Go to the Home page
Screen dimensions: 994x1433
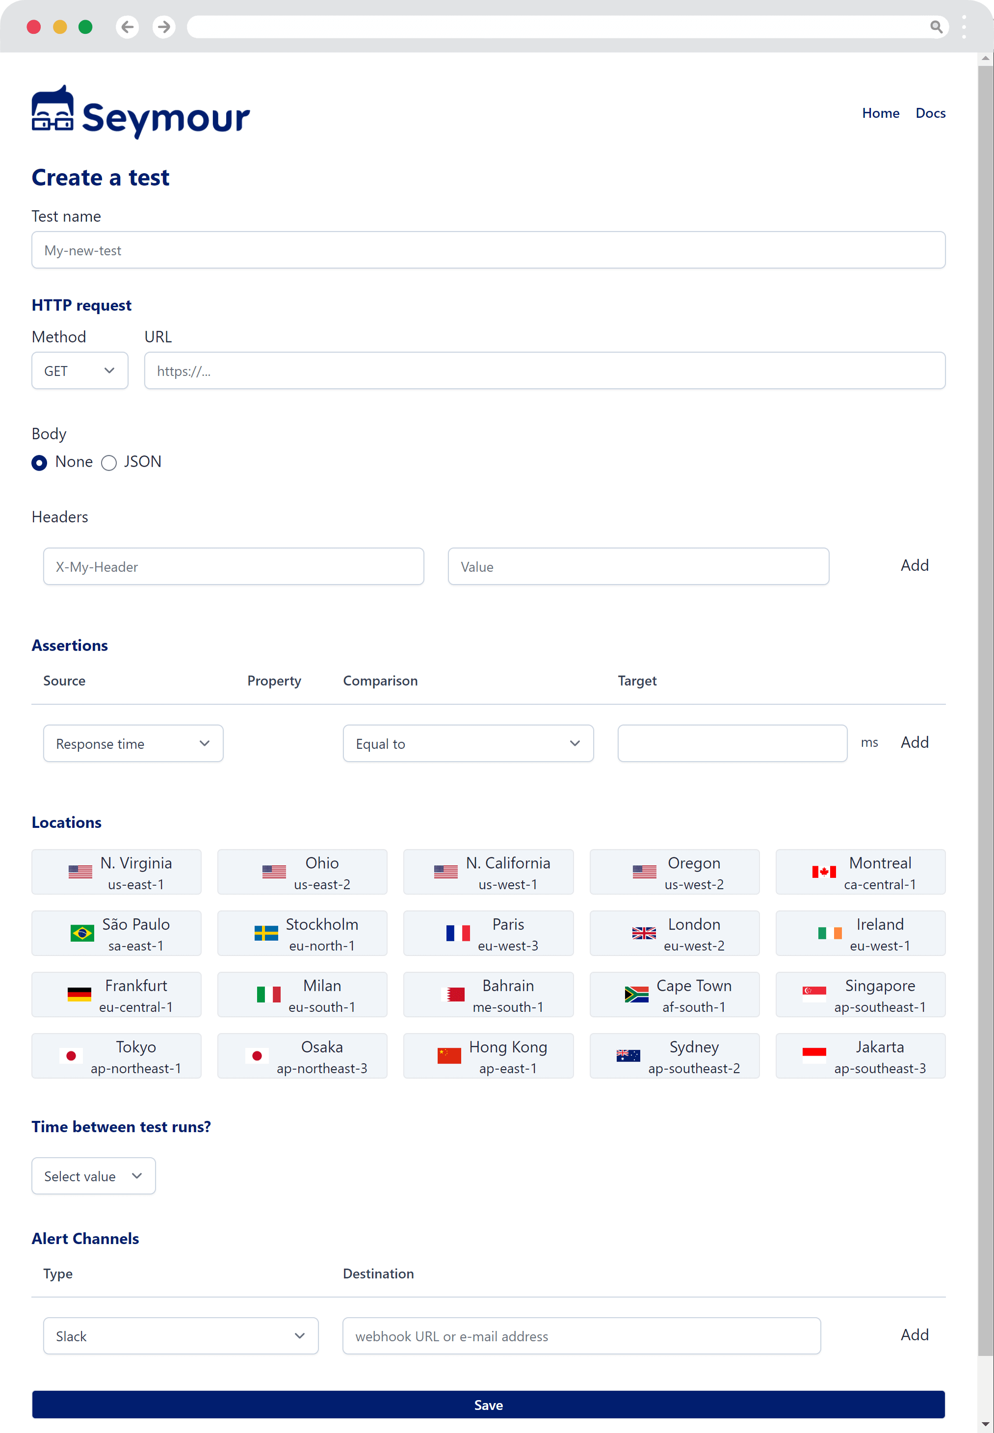[880, 113]
